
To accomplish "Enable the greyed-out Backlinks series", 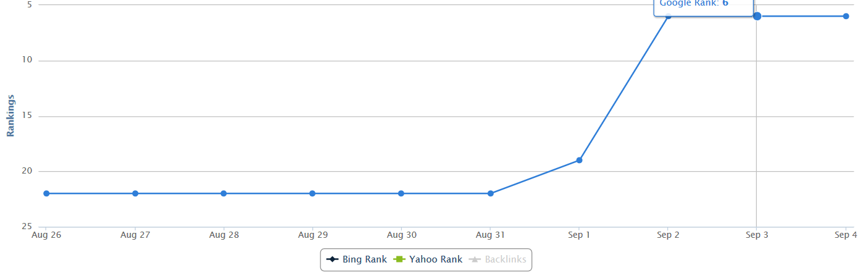I will point(505,259).
